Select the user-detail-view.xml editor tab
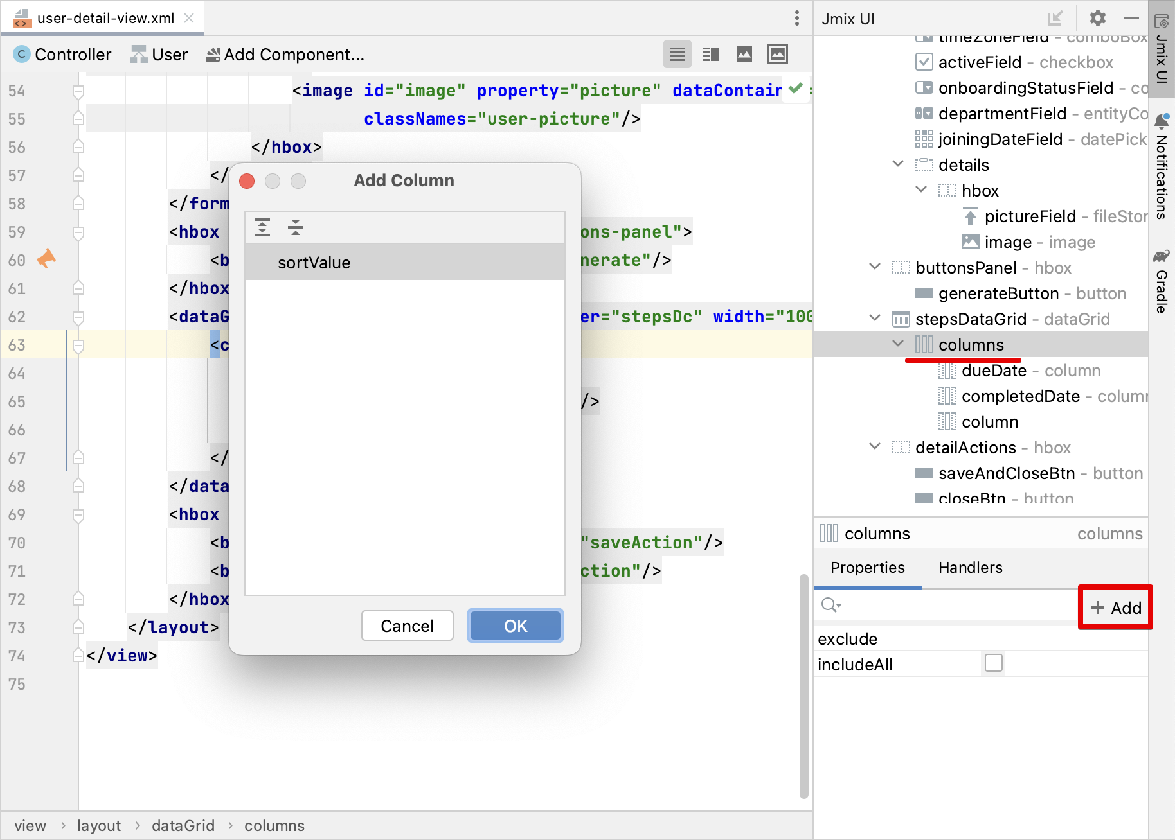This screenshot has height=840, width=1175. [x=103, y=18]
